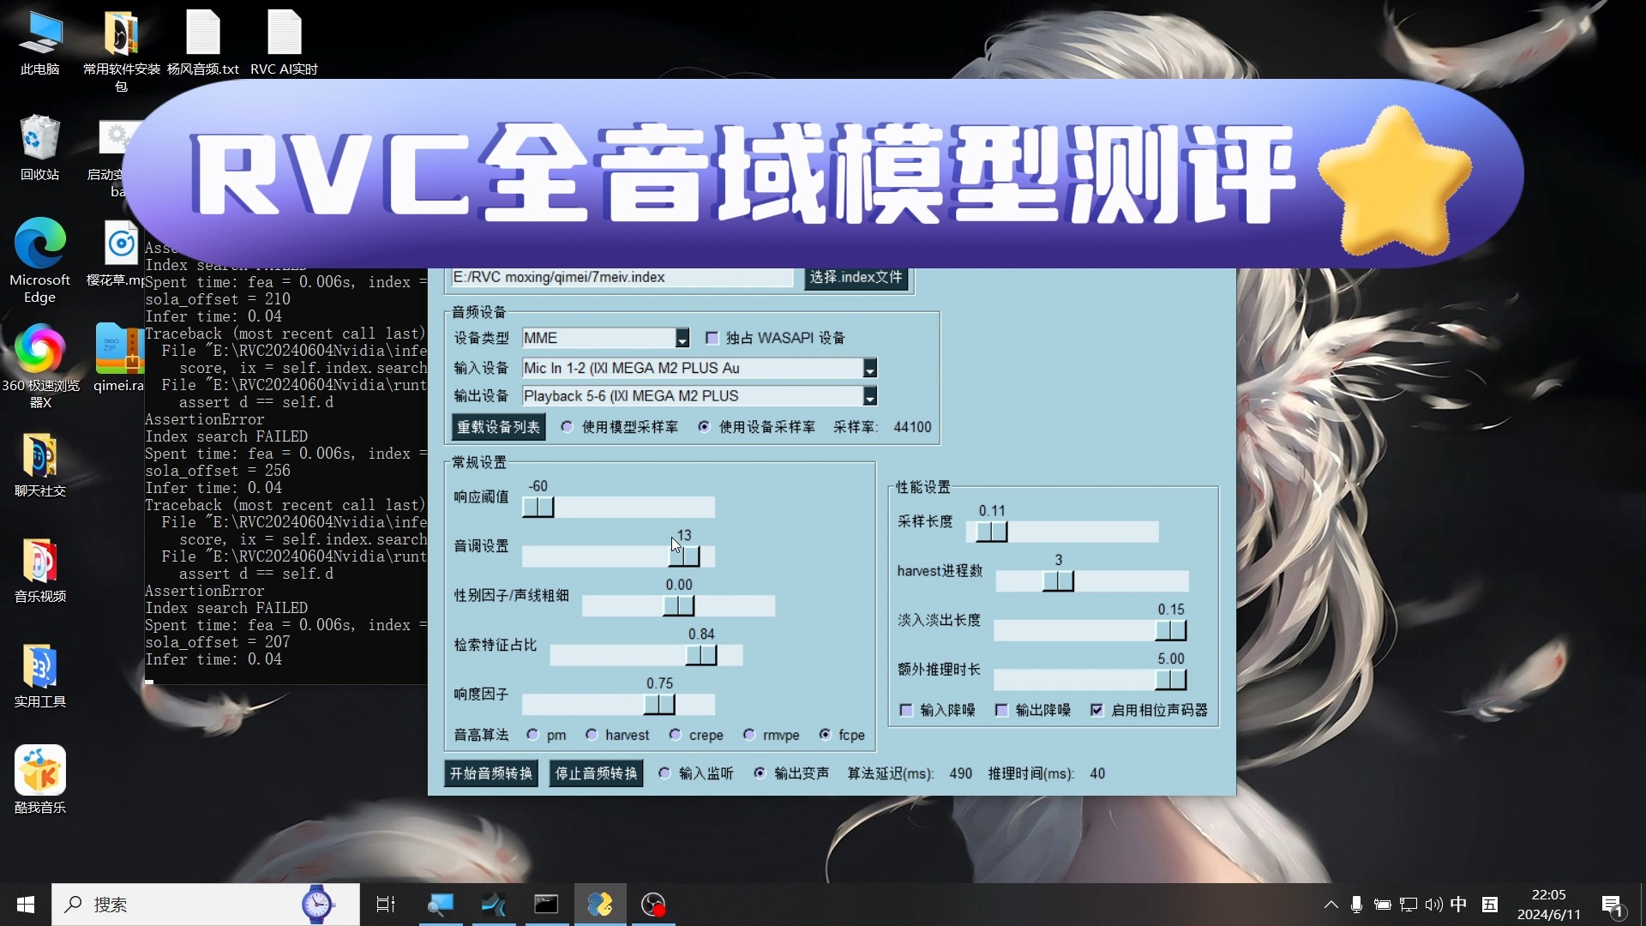
Task: Open the 杨风音频.txt file icon
Action: (203, 43)
